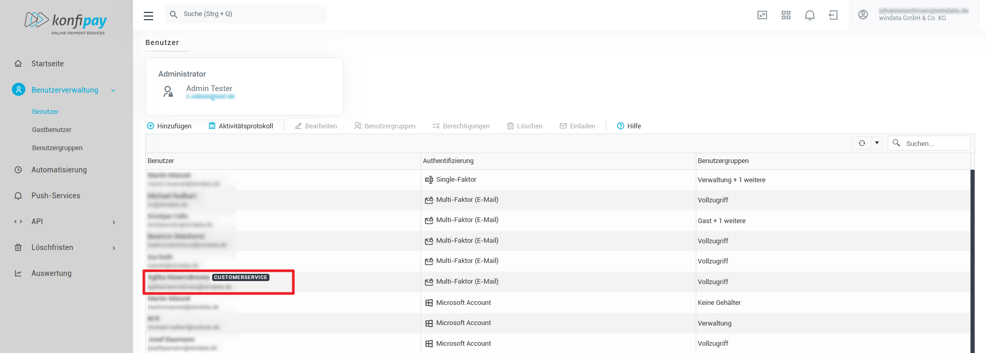Expand the Löschfristen sidebar submenu
The width and height of the screenshot is (986, 353).
pyautogui.click(x=114, y=248)
